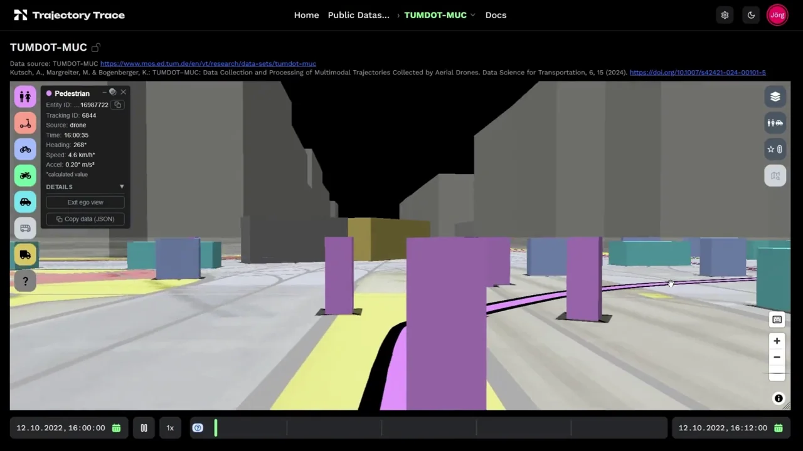
Task: Zoom out with the minus button
Action: tap(777, 357)
